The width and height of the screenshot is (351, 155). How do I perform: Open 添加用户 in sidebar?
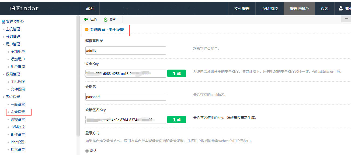point(18,59)
